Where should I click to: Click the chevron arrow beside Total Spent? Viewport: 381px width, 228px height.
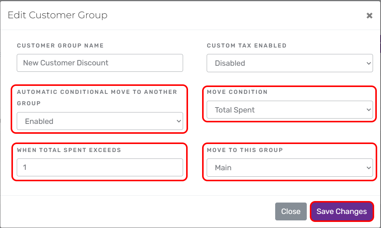coord(368,110)
